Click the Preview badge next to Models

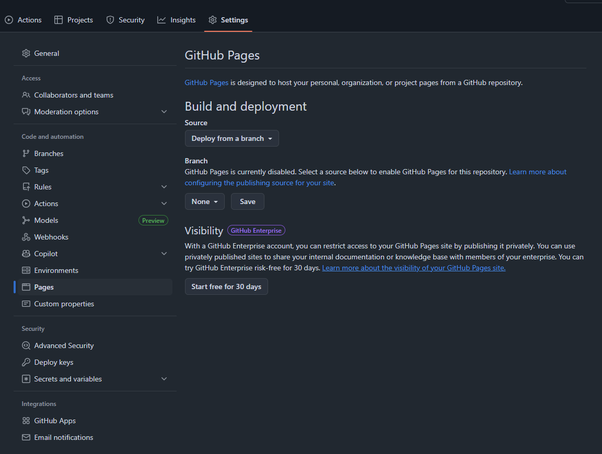coord(153,221)
